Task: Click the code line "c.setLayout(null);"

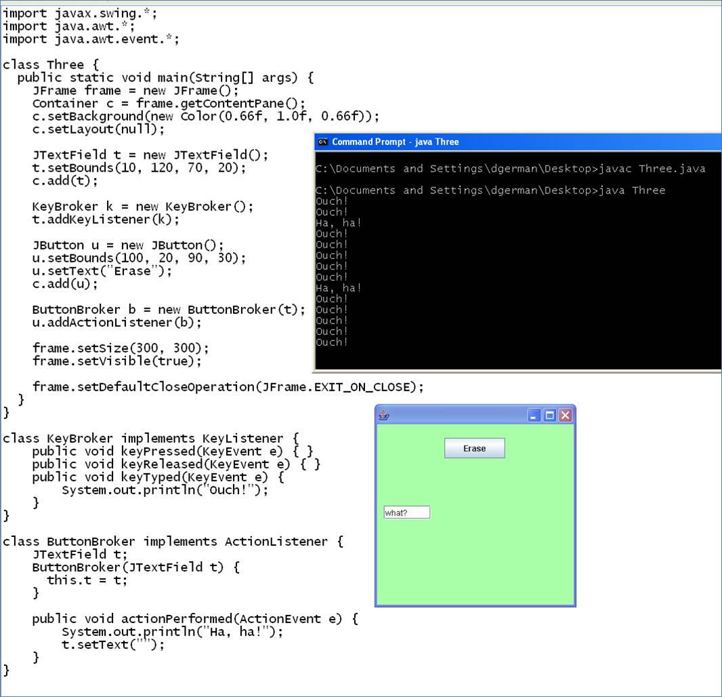Action: tap(98, 129)
